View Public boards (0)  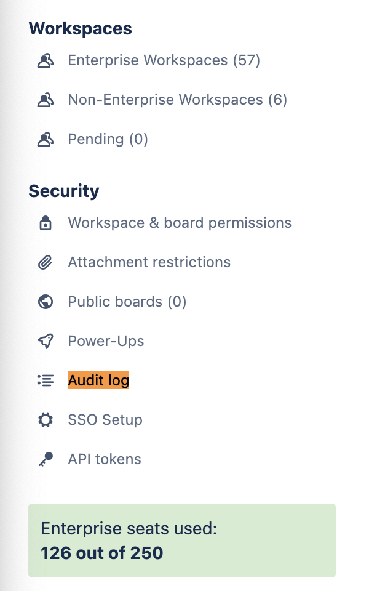pyautogui.click(x=126, y=302)
